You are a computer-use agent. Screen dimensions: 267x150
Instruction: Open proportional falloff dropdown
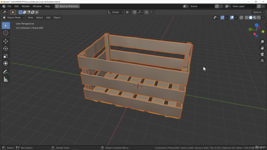coord(152,12)
